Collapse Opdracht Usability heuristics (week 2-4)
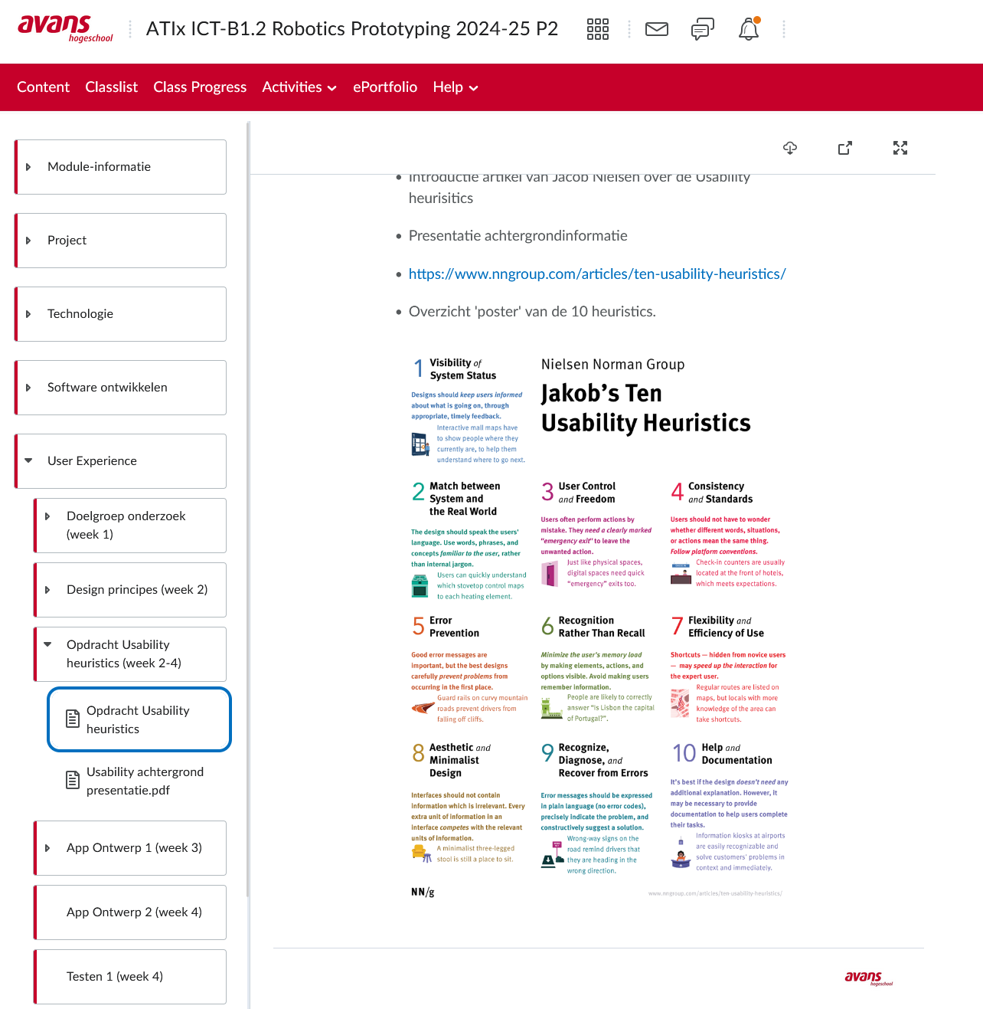 [x=47, y=645]
